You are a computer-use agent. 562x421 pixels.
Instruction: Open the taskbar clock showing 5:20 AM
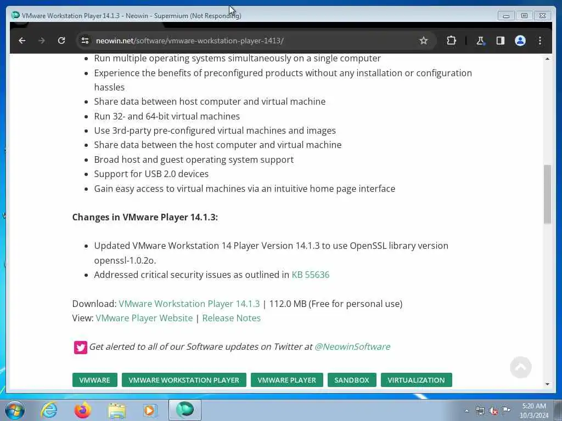534,410
